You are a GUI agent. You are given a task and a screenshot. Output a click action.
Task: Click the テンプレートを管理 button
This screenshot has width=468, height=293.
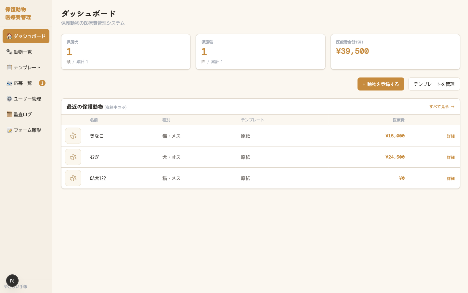click(434, 84)
